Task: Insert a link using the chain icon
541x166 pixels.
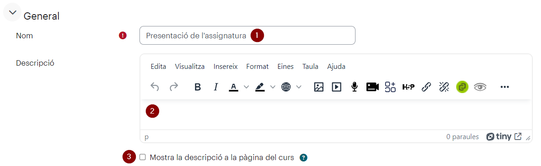Action: tap(427, 87)
